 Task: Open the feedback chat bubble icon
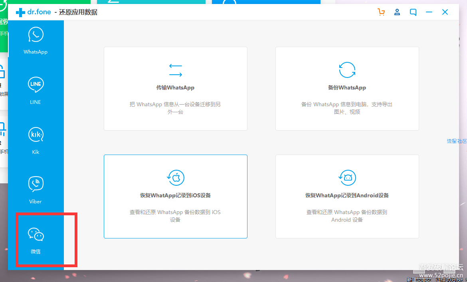click(x=413, y=12)
